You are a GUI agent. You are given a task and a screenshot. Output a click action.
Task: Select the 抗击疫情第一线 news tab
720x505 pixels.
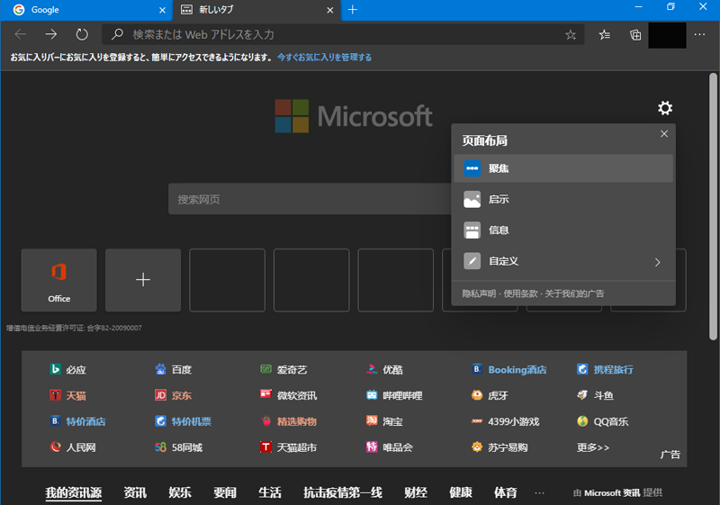[x=343, y=492]
